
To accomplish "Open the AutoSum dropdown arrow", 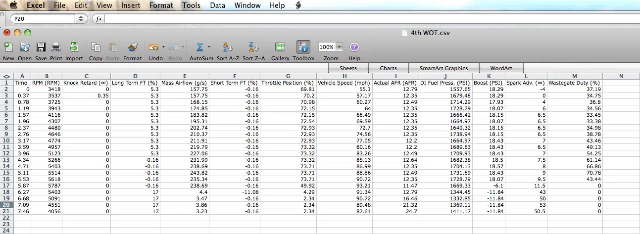I will coord(209,47).
